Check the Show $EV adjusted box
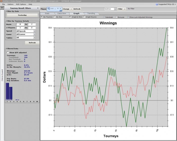This screenshot has height=141, width=177. (8, 52)
